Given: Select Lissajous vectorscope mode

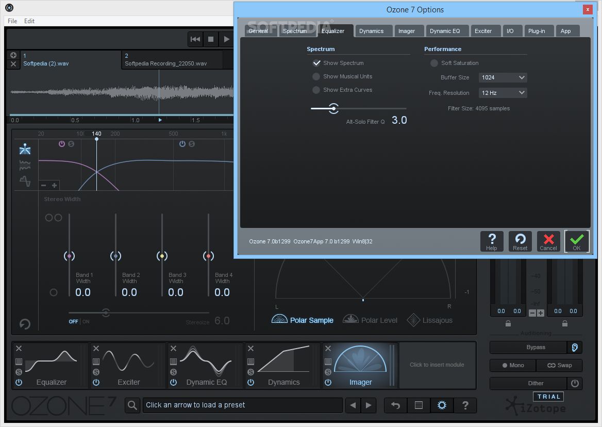Looking at the screenshot, I should tap(430, 320).
